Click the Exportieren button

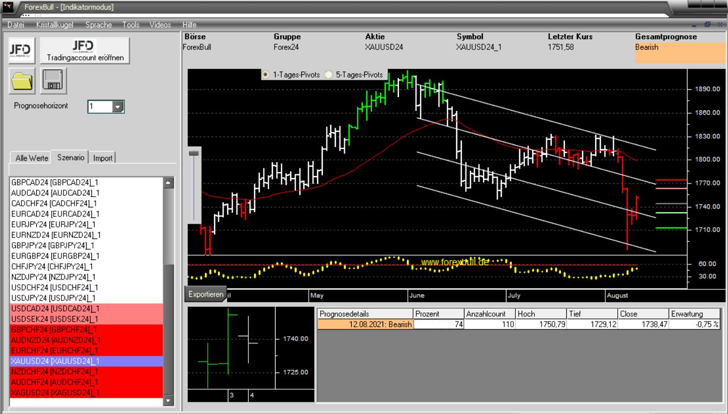(x=206, y=294)
